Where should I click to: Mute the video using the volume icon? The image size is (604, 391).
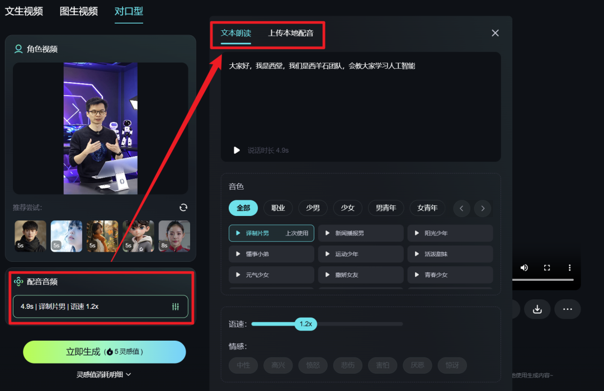click(524, 268)
